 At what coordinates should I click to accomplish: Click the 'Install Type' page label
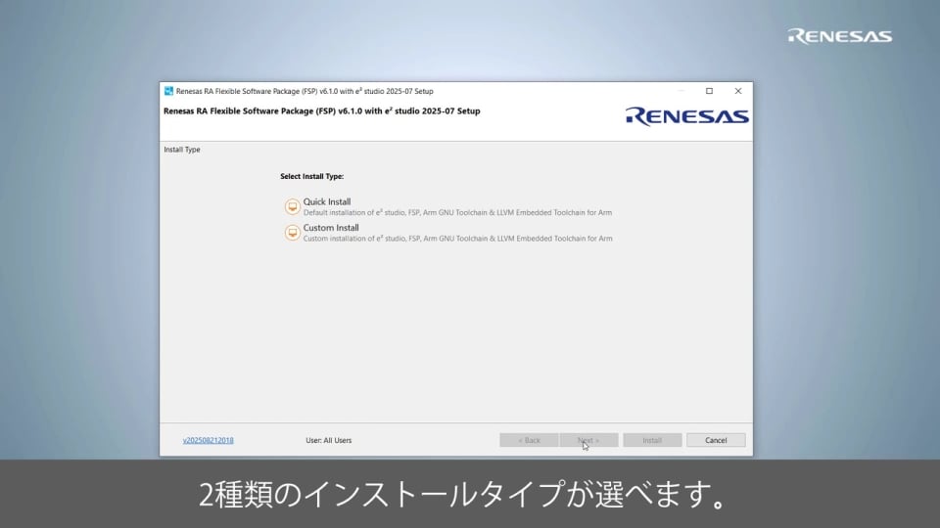click(182, 150)
